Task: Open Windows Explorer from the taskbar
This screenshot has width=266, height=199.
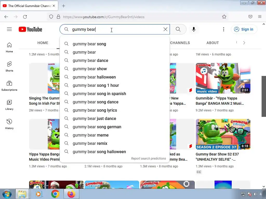Action: point(22,194)
